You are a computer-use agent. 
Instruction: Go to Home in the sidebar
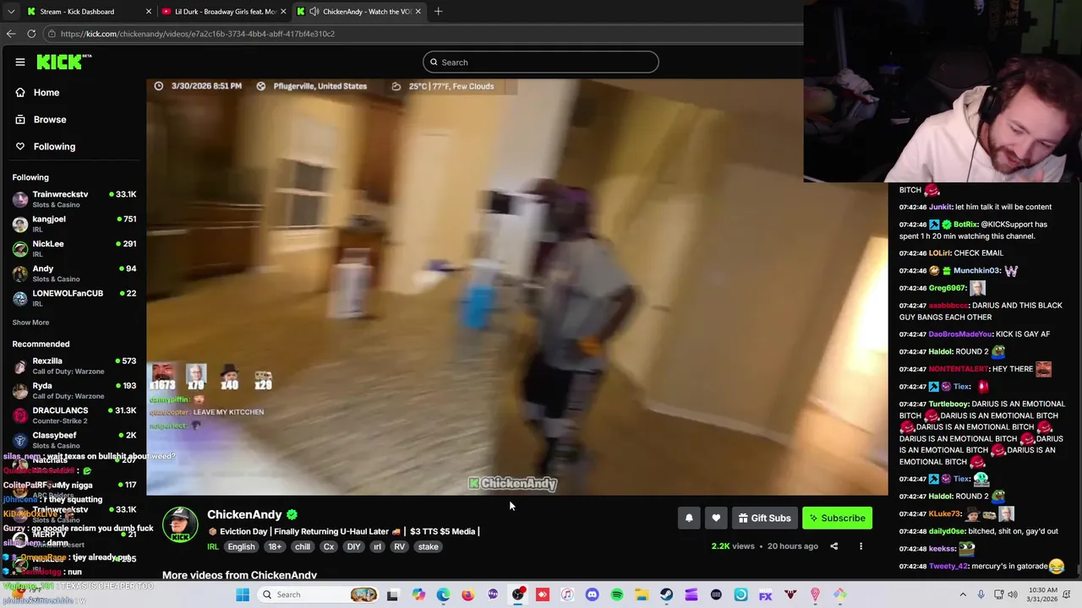point(46,92)
